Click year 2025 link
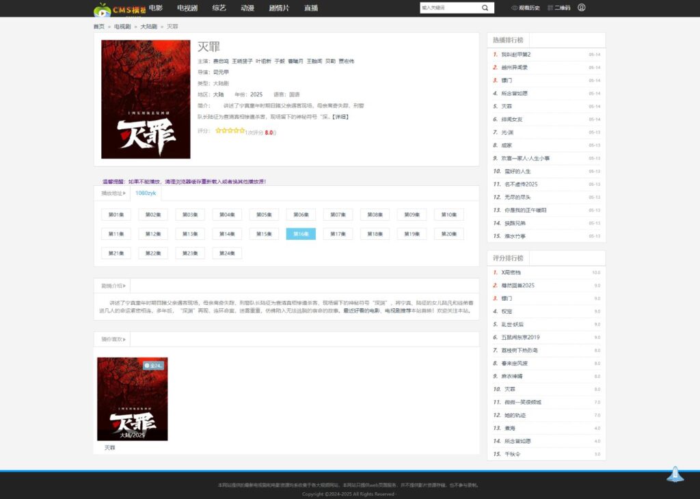 pyautogui.click(x=256, y=94)
